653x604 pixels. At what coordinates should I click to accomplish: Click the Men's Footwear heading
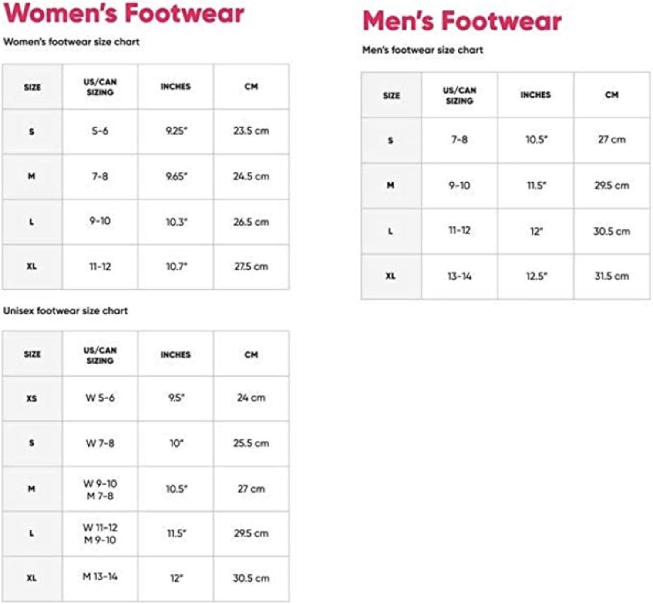462,21
